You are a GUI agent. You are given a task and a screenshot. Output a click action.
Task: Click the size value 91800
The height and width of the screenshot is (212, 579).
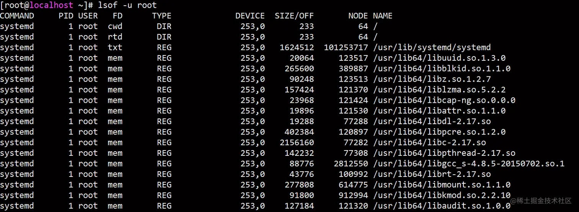click(x=302, y=195)
